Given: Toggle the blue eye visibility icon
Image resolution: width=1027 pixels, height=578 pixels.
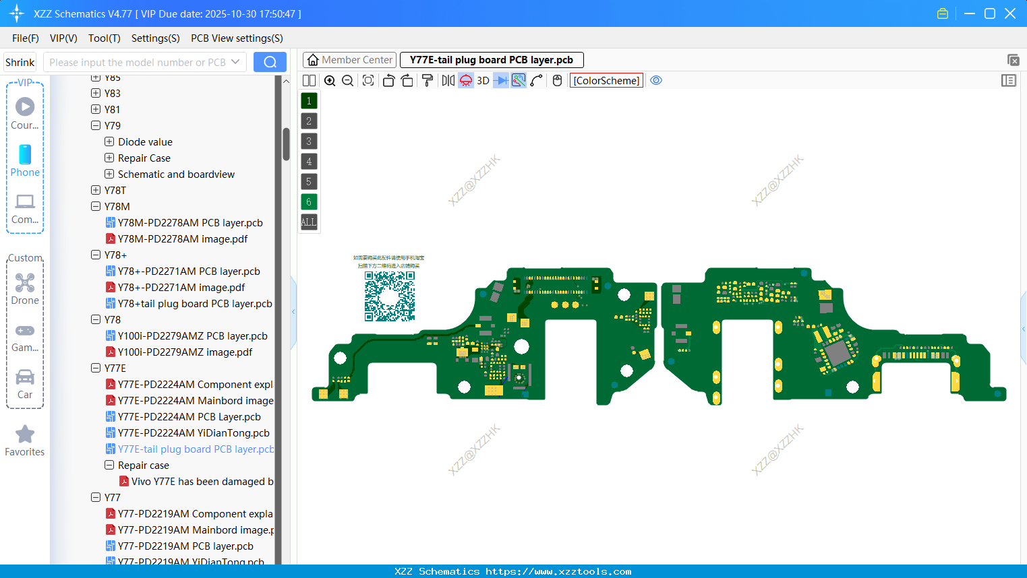Looking at the screenshot, I should pos(656,80).
